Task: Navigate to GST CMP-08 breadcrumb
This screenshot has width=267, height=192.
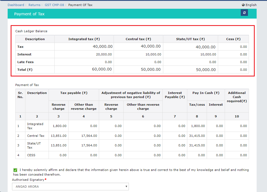Action: pos(54,5)
